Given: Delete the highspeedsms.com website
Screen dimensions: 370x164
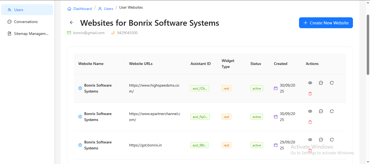Looking at the screenshot, I should click(x=310, y=93).
